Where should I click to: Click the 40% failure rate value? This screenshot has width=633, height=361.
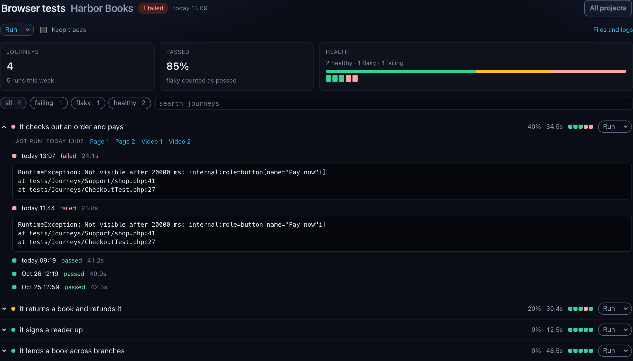tap(534, 127)
